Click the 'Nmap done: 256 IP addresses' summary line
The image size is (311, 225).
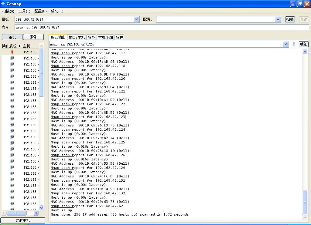click(120, 214)
